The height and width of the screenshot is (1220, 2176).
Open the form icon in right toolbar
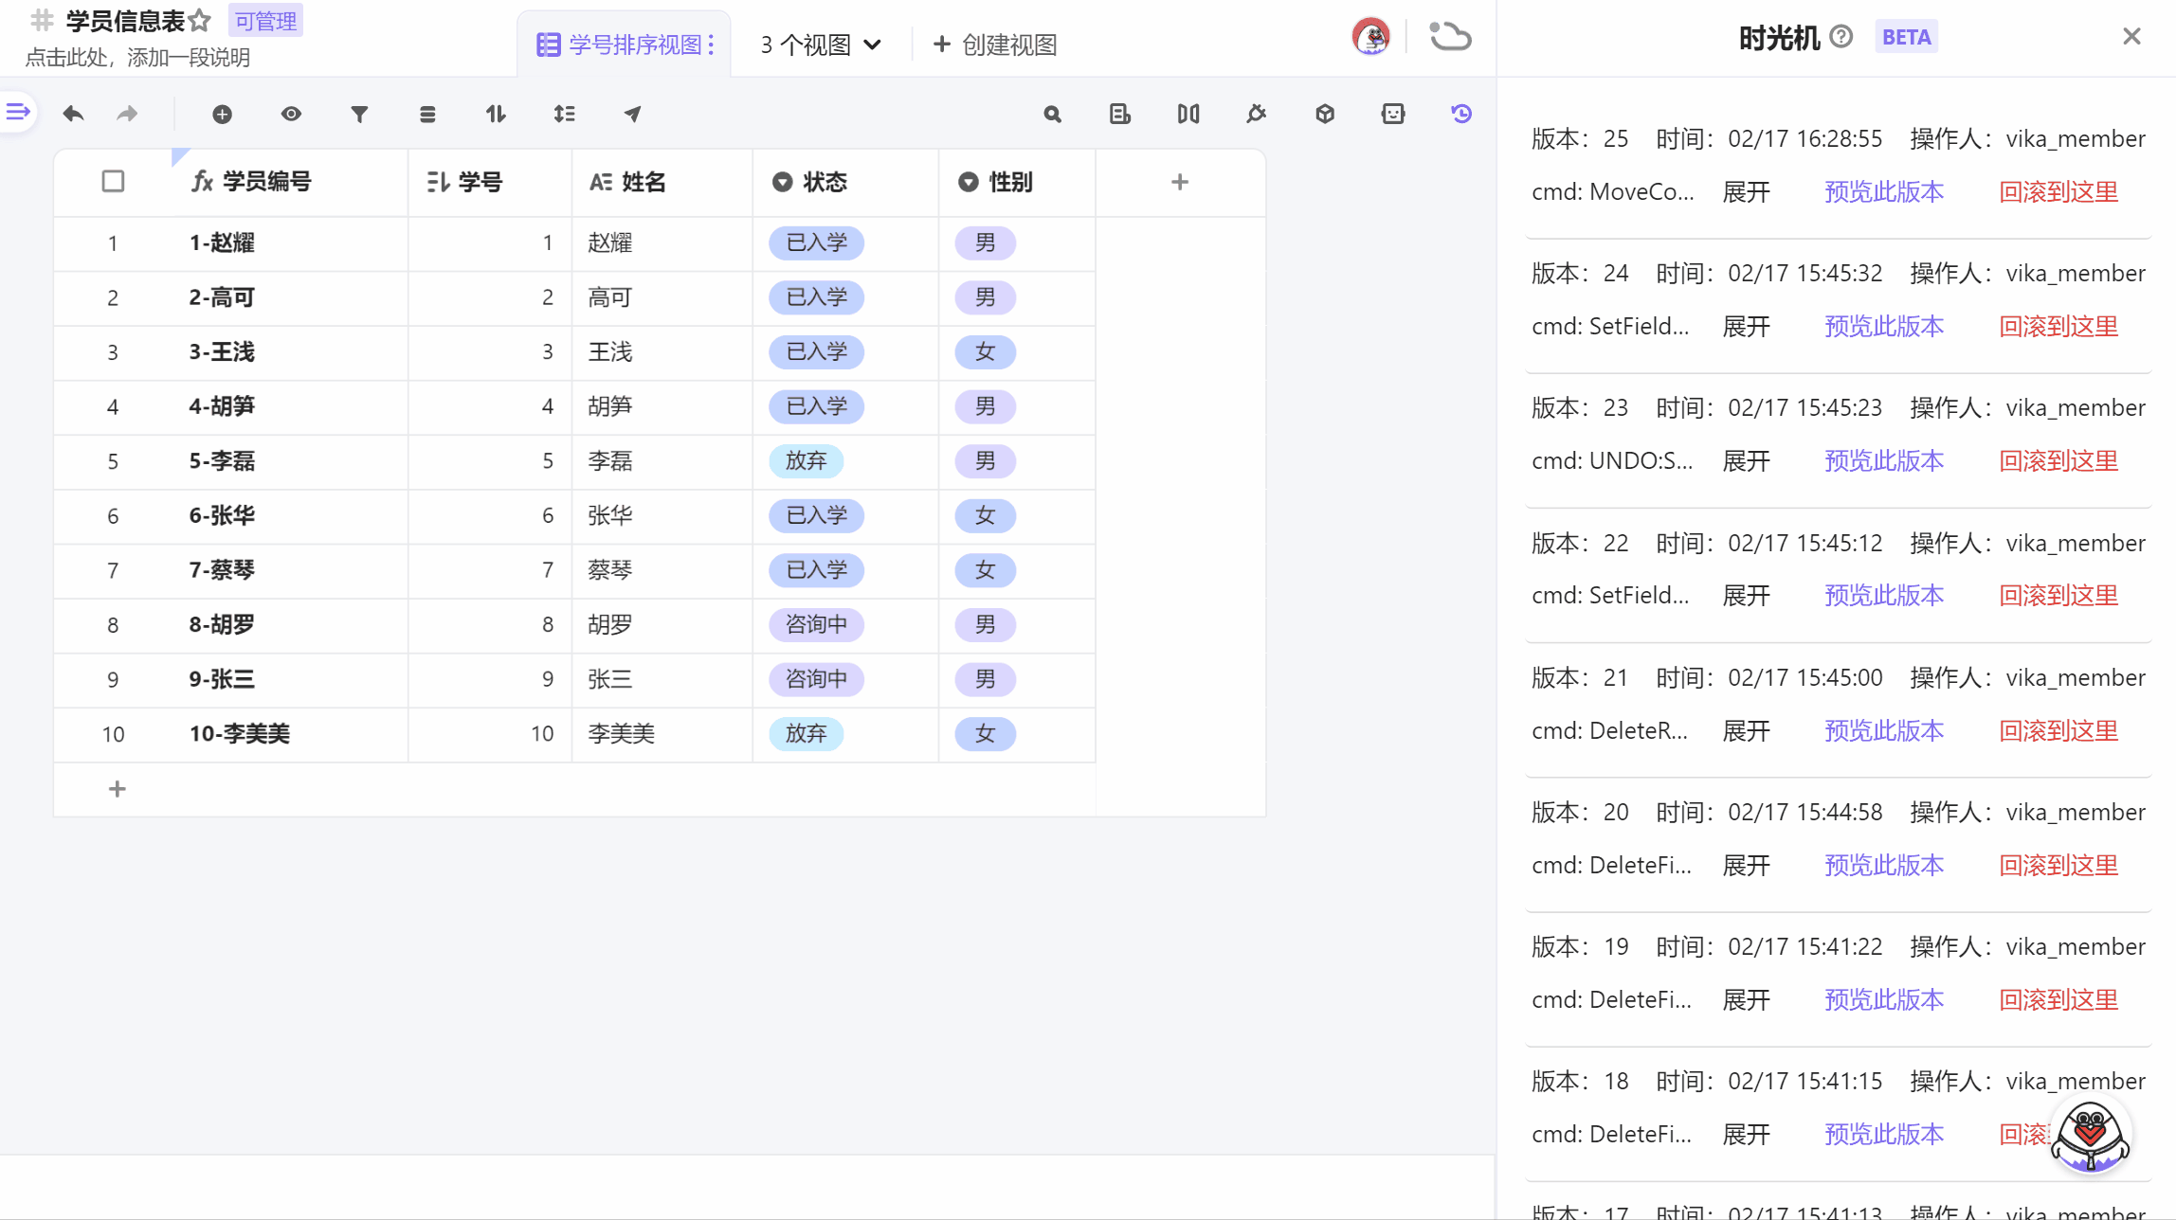[1120, 114]
